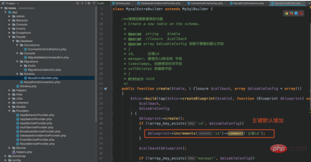The width and height of the screenshot is (311, 162).
Task: Select the Listeners folder row
Action: tap(22, 103)
